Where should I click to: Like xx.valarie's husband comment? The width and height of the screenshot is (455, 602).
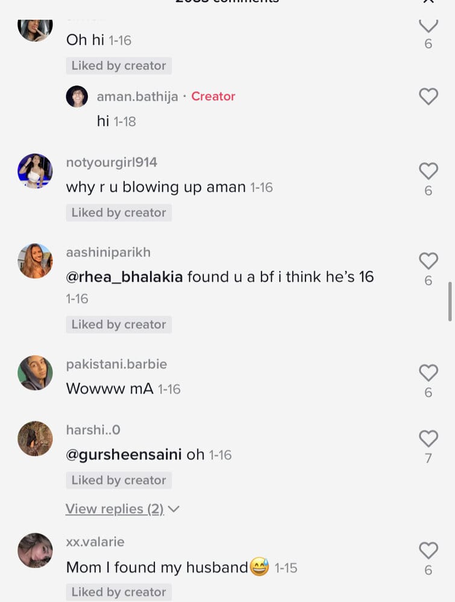point(428,550)
